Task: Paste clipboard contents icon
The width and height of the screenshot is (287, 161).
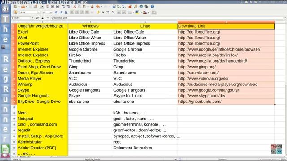Action: tap(84, 7)
